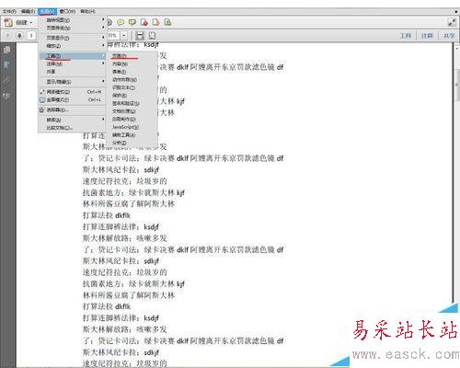Open the 注释 pane on the right

tap(427, 36)
